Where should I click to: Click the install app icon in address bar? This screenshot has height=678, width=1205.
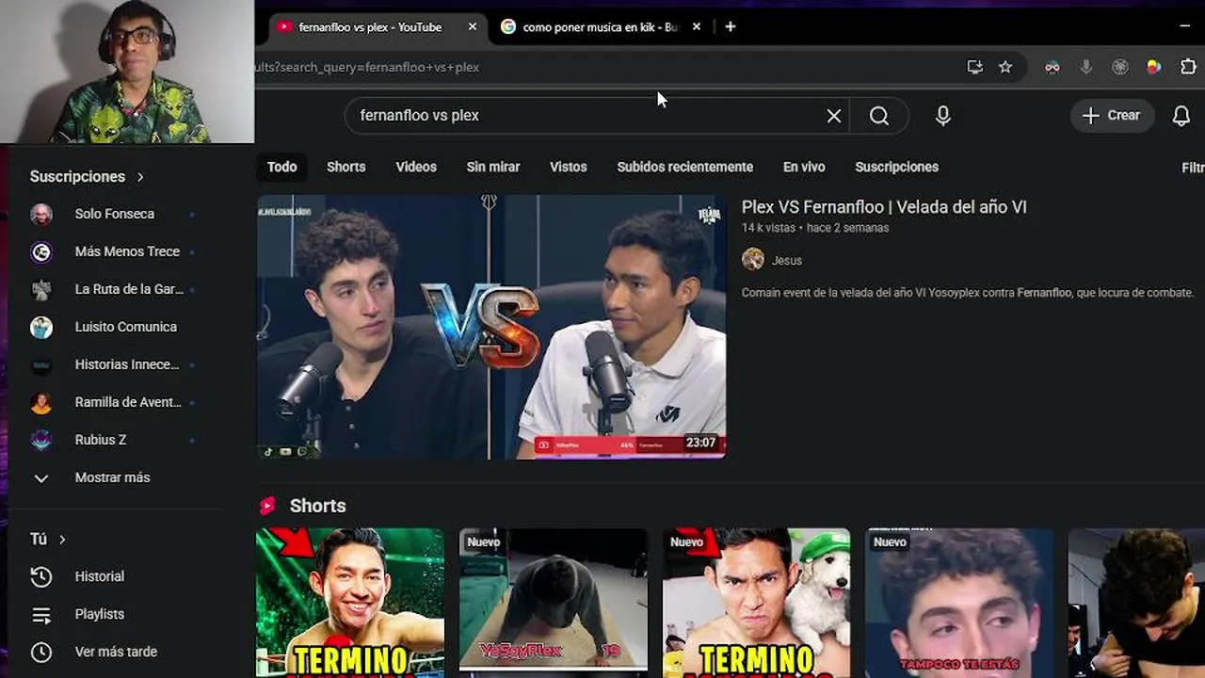[x=975, y=67]
